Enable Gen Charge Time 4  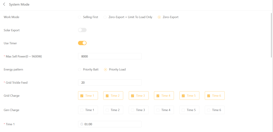click(164, 110)
